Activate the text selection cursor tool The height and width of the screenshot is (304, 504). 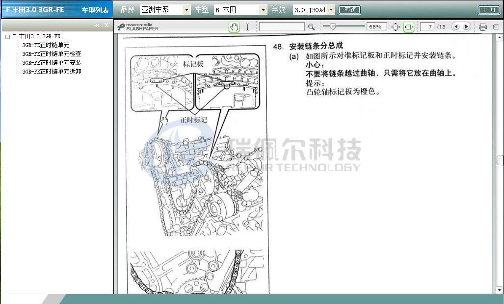click(247, 27)
